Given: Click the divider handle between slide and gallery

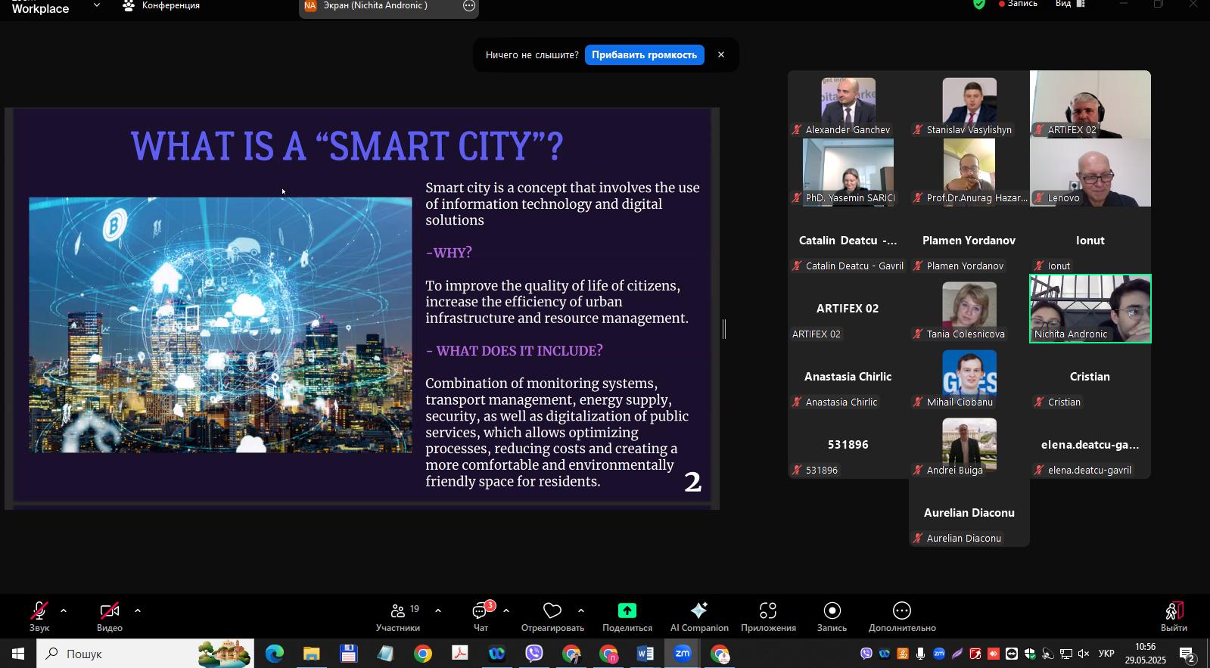Looking at the screenshot, I should [724, 329].
